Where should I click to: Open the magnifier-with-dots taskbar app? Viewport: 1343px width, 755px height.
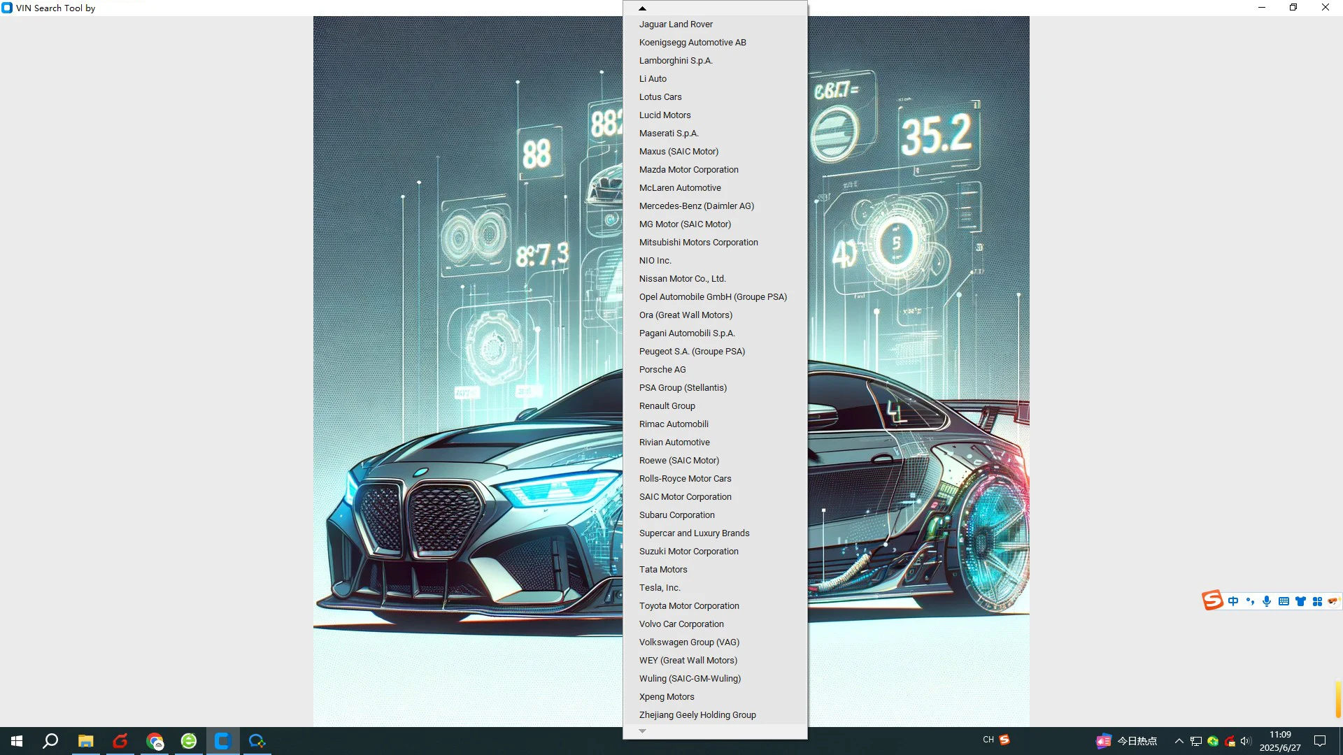pyautogui.click(x=257, y=741)
